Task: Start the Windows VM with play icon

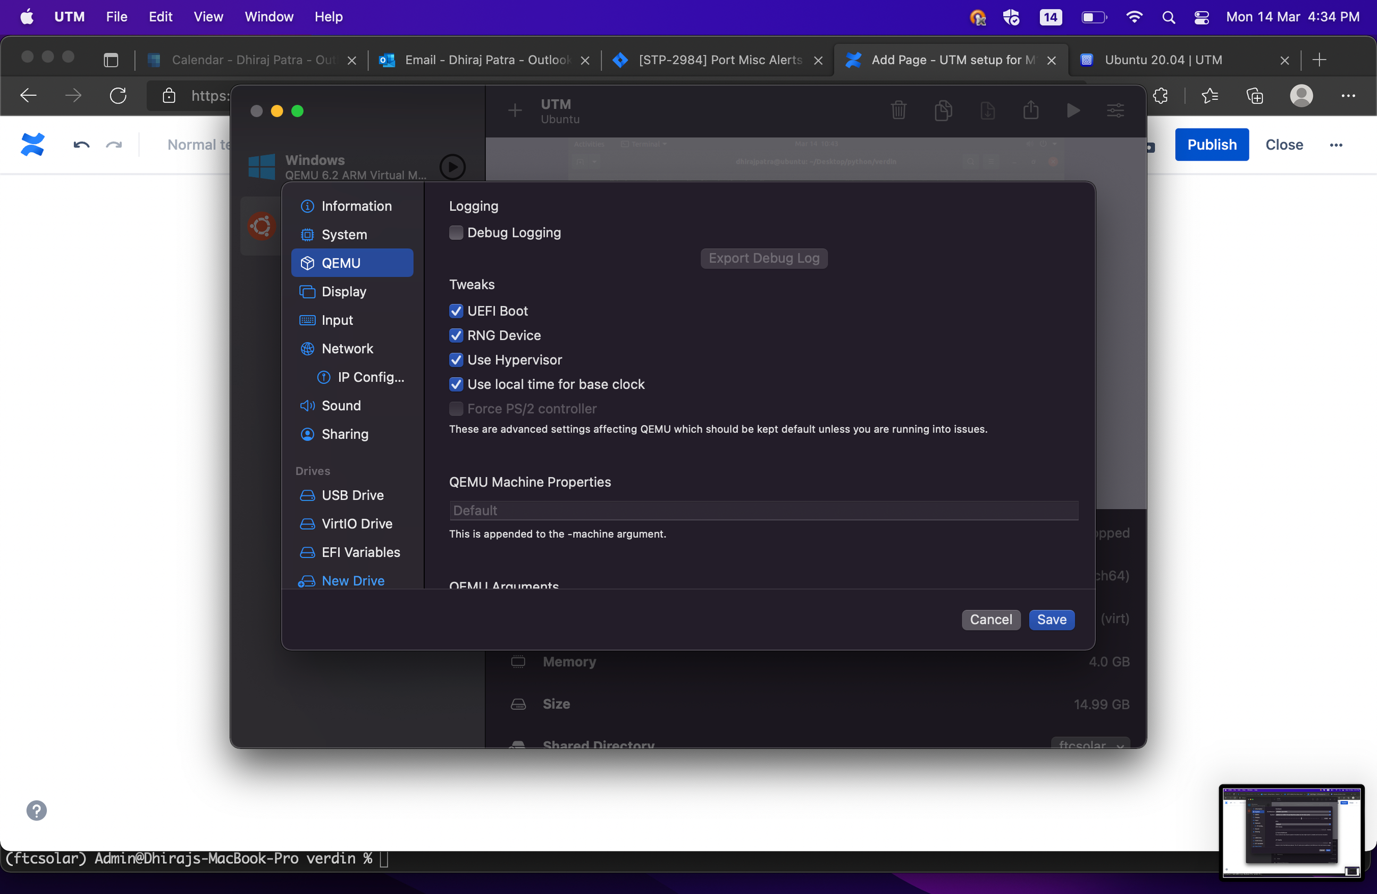Action: [x=452, y=167]
